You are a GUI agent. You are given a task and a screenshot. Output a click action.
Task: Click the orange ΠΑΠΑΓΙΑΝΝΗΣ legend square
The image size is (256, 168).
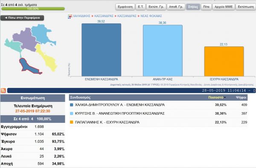71,122
